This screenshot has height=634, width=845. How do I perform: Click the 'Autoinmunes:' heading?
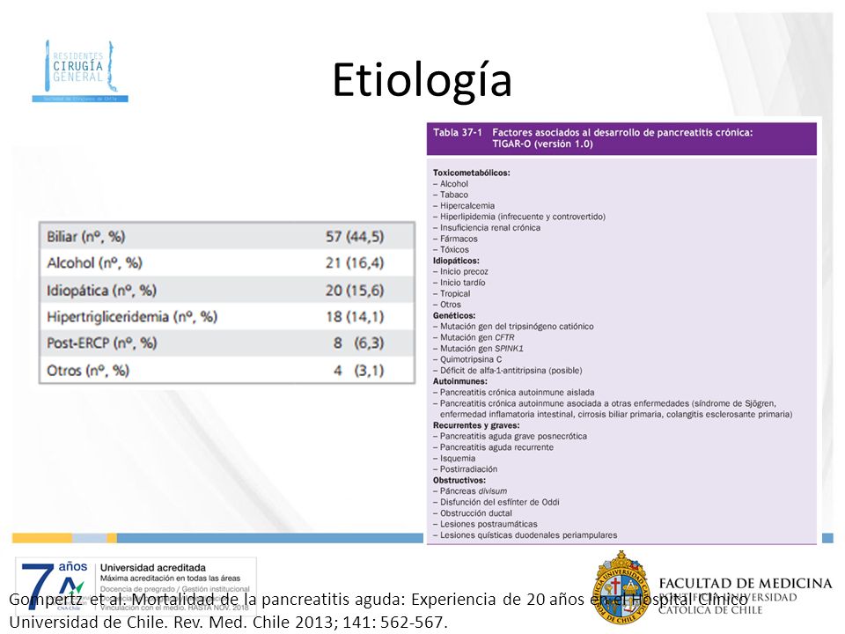coord(459,381)
